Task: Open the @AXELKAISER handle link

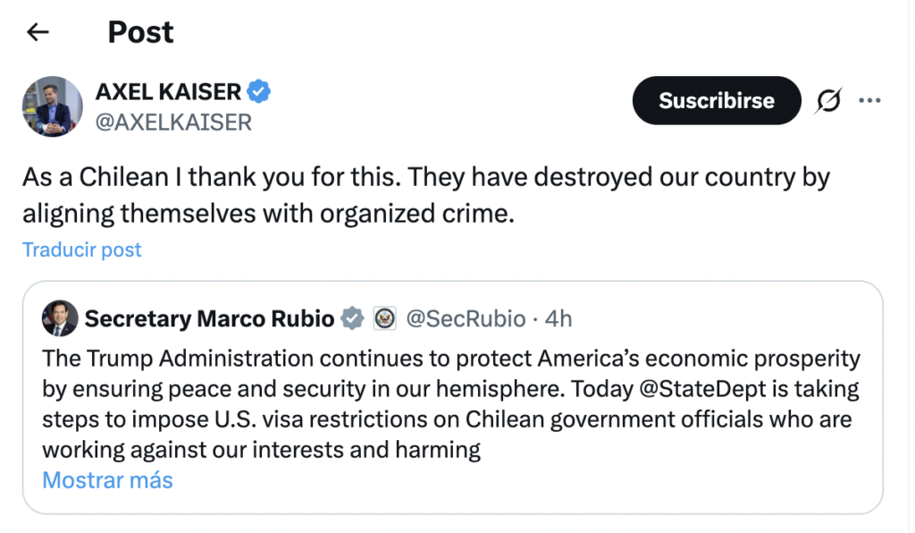Action: tap(173, 122)
